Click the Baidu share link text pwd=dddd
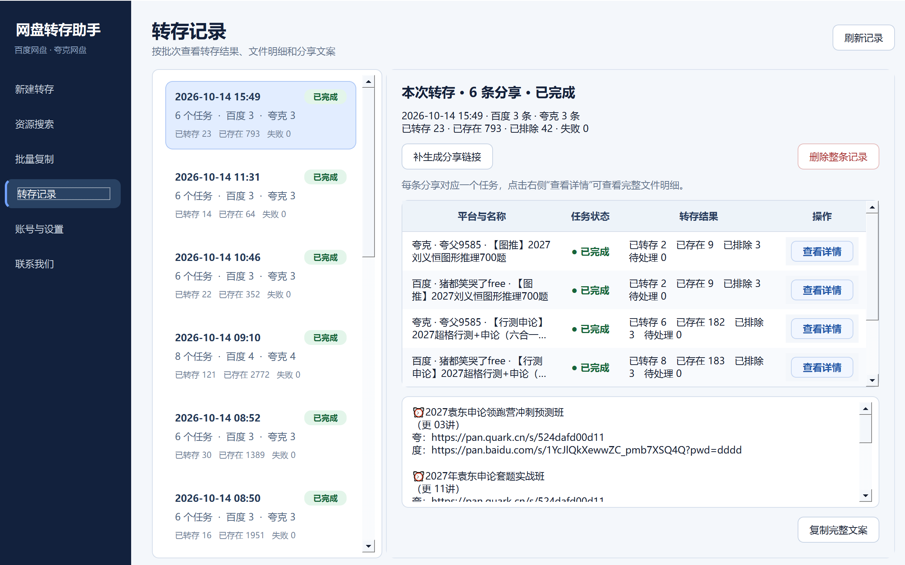The image size is (905, 565). coord(586,450)
